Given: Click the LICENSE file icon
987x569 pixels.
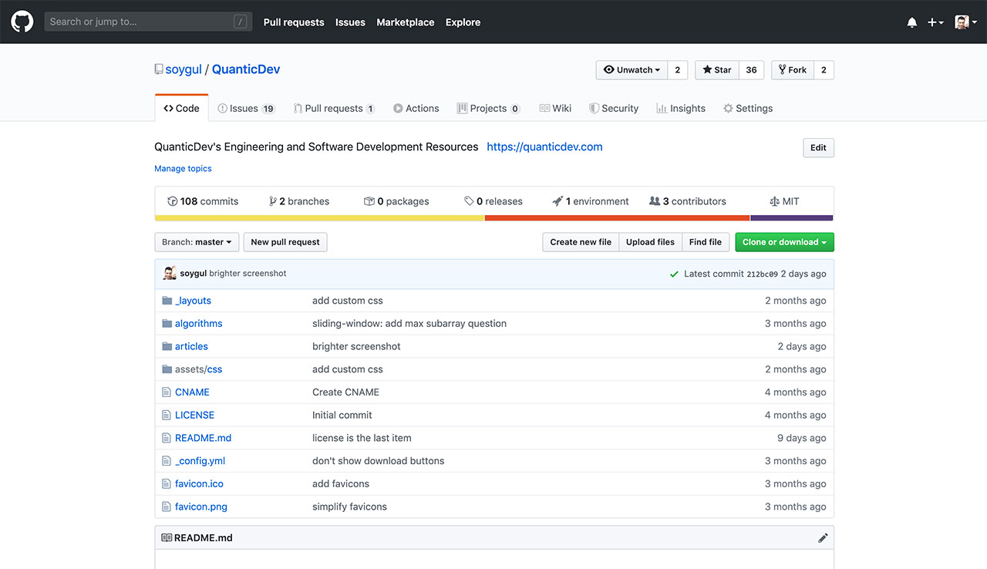Looking at the screenshot, I should point(167,416).
